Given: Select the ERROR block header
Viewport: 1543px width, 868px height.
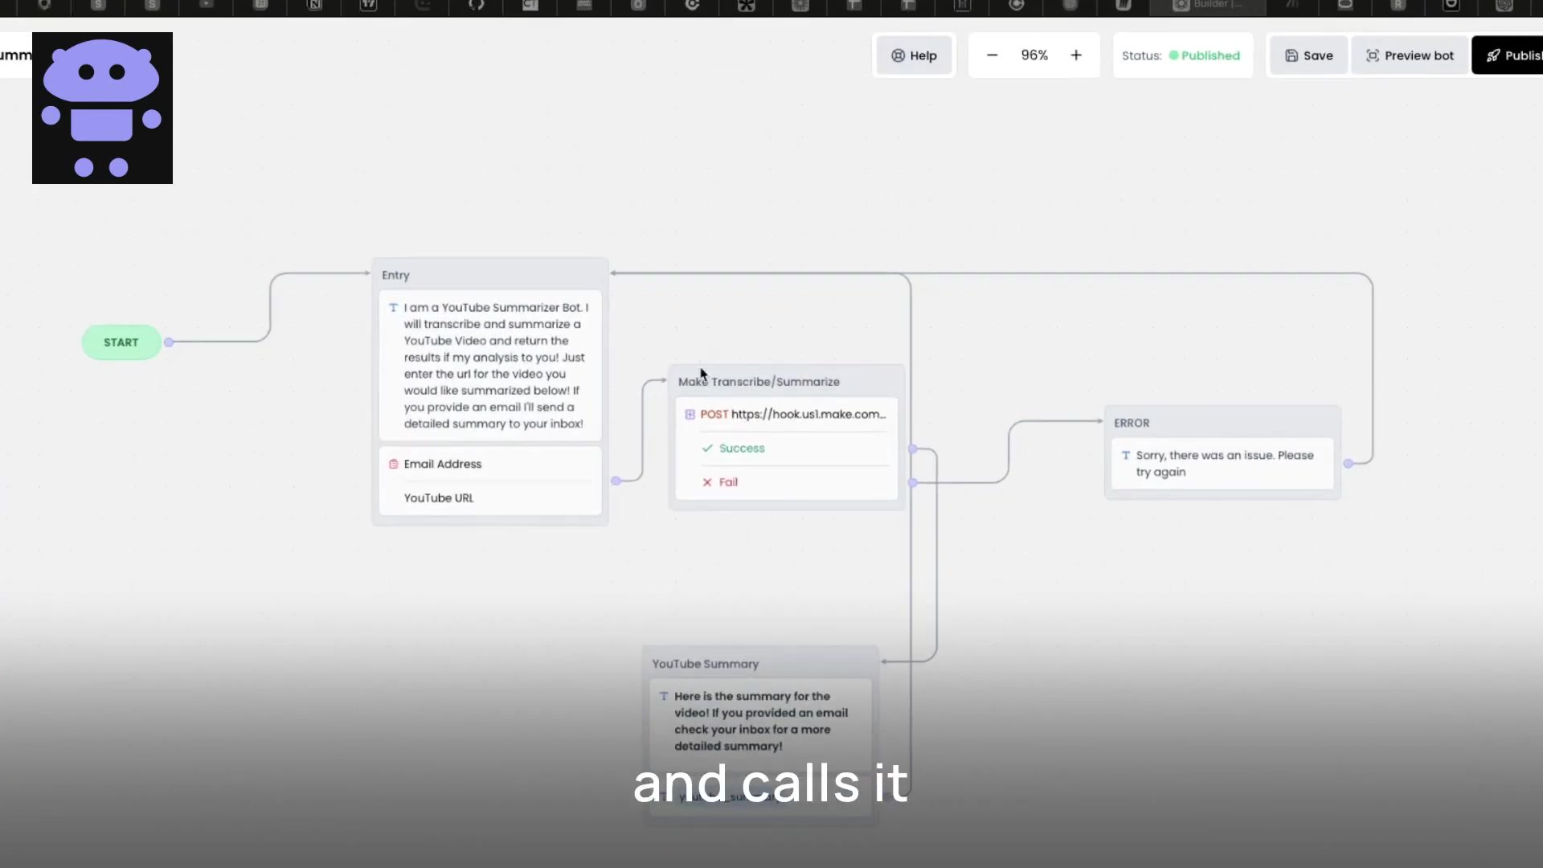Looking at the screenshot, I should 1132,423.
